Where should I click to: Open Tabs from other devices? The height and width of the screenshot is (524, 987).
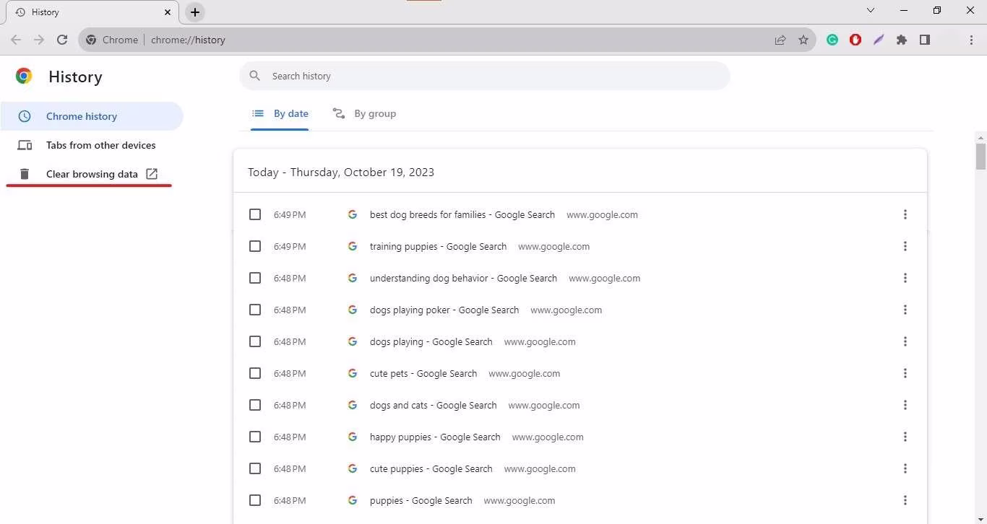(x=100, y=145)
